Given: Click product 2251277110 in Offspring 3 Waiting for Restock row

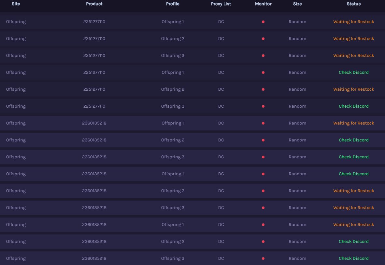Looking at the screenshot, I should 94,55.
